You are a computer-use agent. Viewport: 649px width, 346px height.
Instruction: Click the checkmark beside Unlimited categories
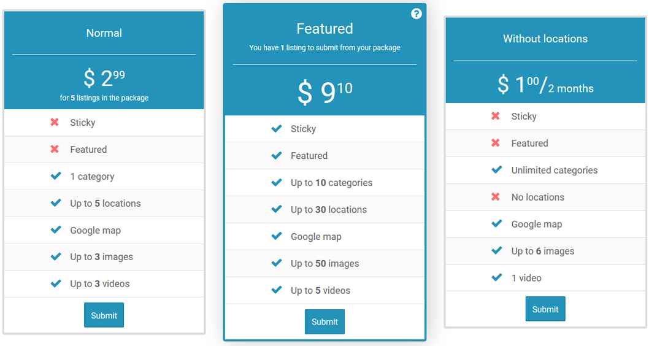pos(497,170)
